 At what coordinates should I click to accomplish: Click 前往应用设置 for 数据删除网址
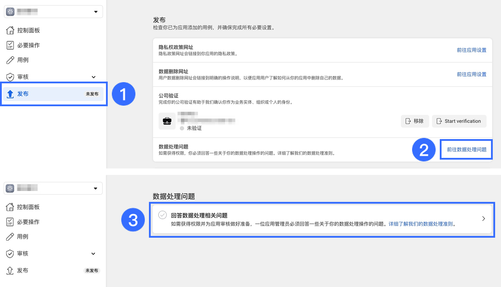point(472,75)
